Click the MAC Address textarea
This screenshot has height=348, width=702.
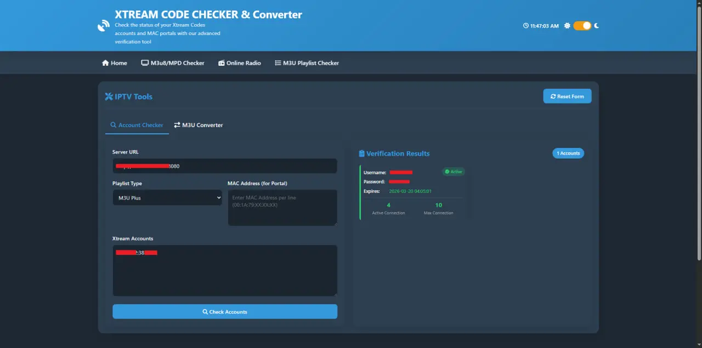pyautogui.click(x=282, y=208)
